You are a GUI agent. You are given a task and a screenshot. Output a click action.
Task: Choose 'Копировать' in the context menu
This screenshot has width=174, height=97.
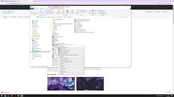[x=71, y=67]
